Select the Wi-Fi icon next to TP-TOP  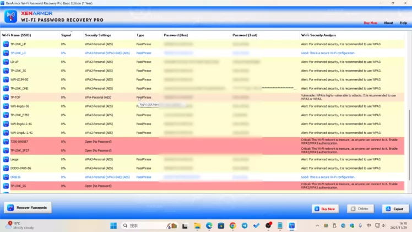(6, 97)
